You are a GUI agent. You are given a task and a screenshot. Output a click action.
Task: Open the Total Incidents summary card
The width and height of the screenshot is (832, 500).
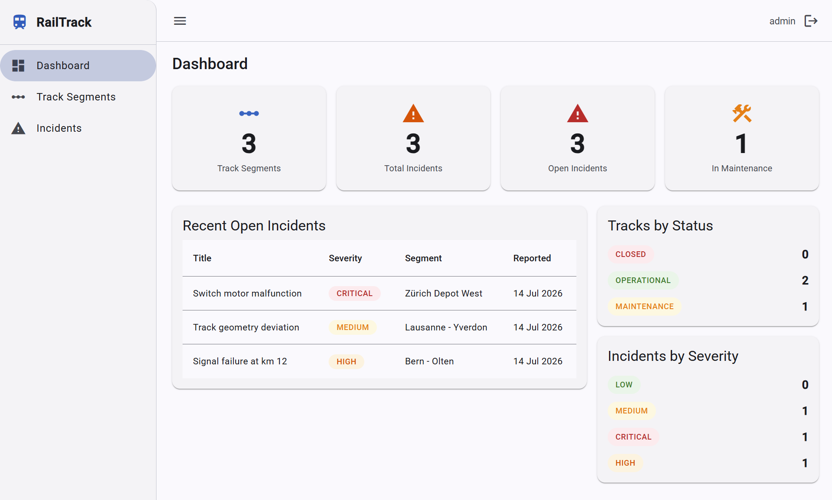click(413, 138)
